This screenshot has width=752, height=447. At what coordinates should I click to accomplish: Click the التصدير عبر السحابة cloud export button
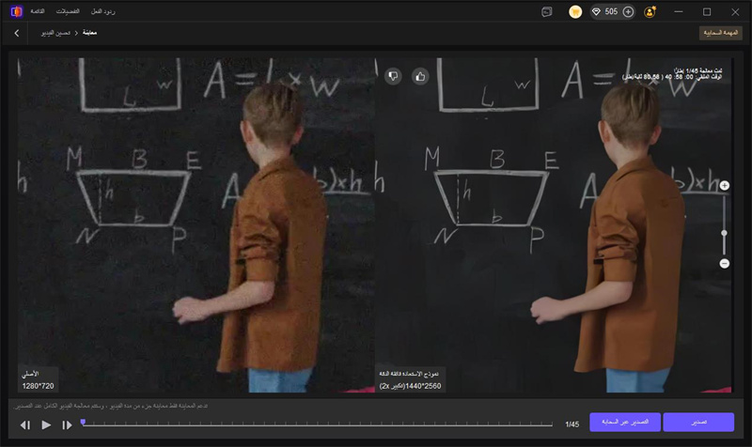pos(625,423)
